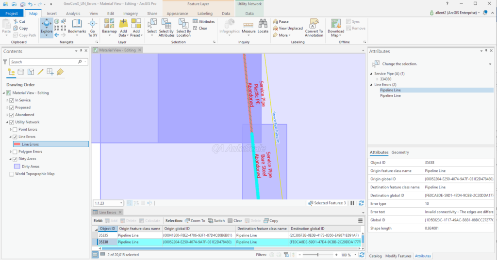The width and height of the screenshot is (497, 260).
Task: Activate the Select tool
Action: tap(152, 27)
